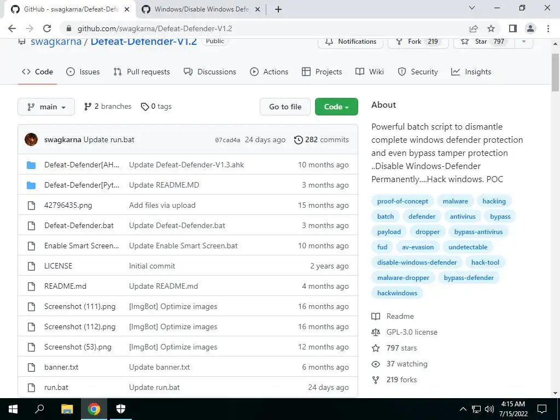Open commit hash 07cad4a
Image resolution: width=560 pixels, height=420 pixels.
(x=227, y=140)
